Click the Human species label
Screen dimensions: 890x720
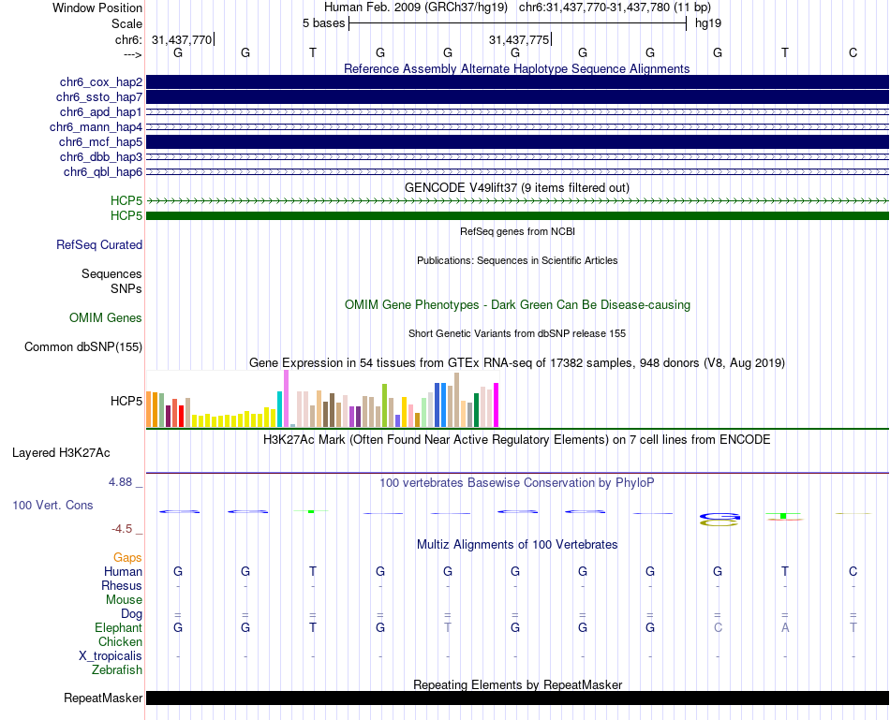[123, 571]
